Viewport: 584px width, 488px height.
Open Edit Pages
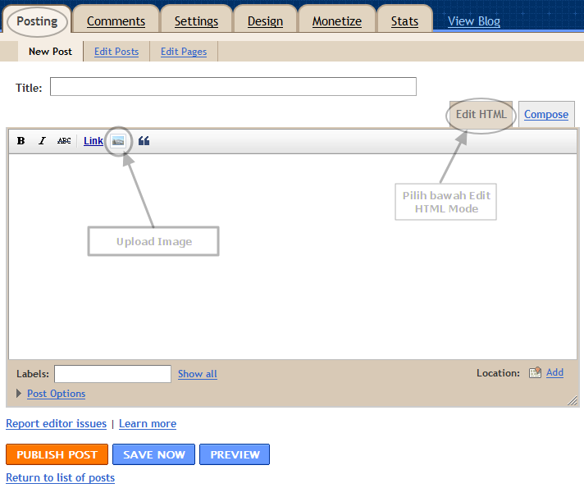coord(184,52)
